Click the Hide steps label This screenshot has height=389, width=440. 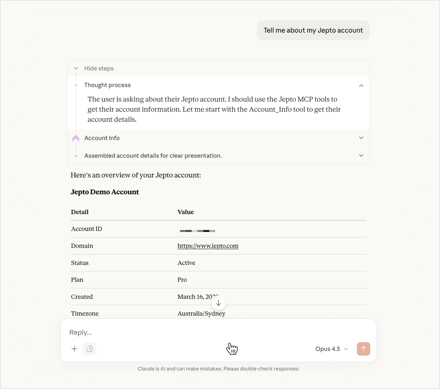tap(99, 68)
